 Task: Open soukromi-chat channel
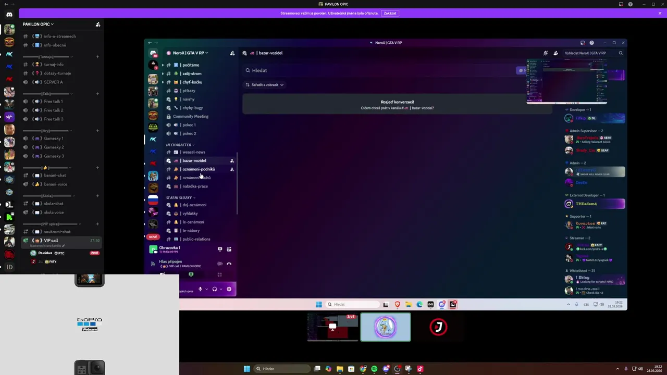click(61, 232)
